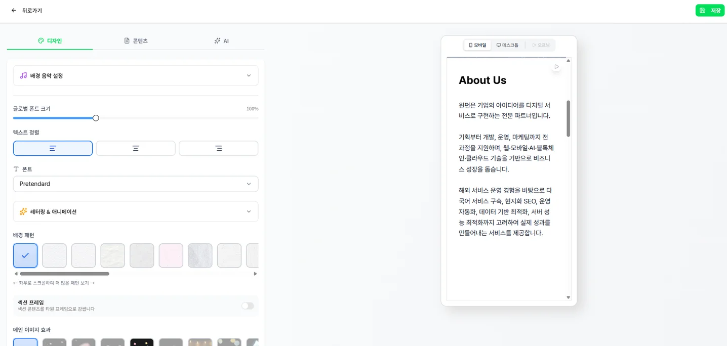Align text to the left
This screenshot has height=346, width=727.
point(53,148)
